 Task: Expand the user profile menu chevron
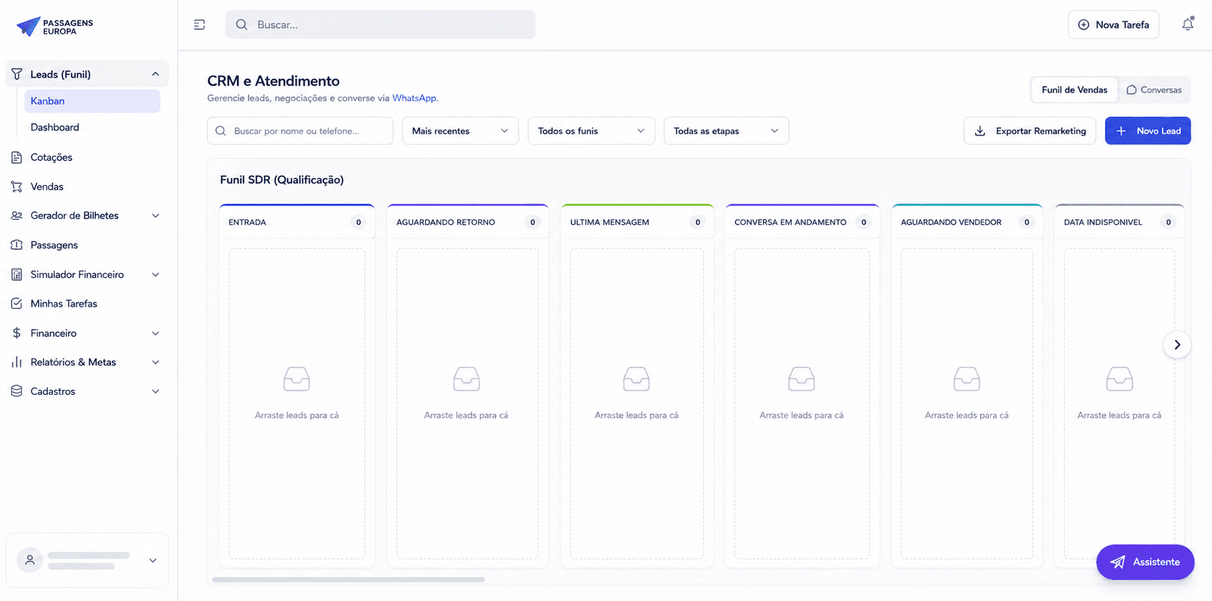(153, 560)
